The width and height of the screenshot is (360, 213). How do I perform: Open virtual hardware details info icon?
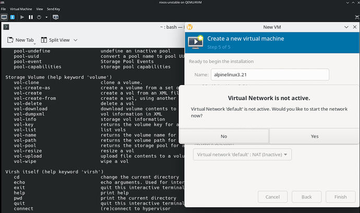[x=13, y=17]
